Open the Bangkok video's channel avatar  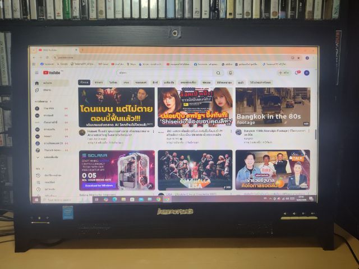click(x=238, y=132)
